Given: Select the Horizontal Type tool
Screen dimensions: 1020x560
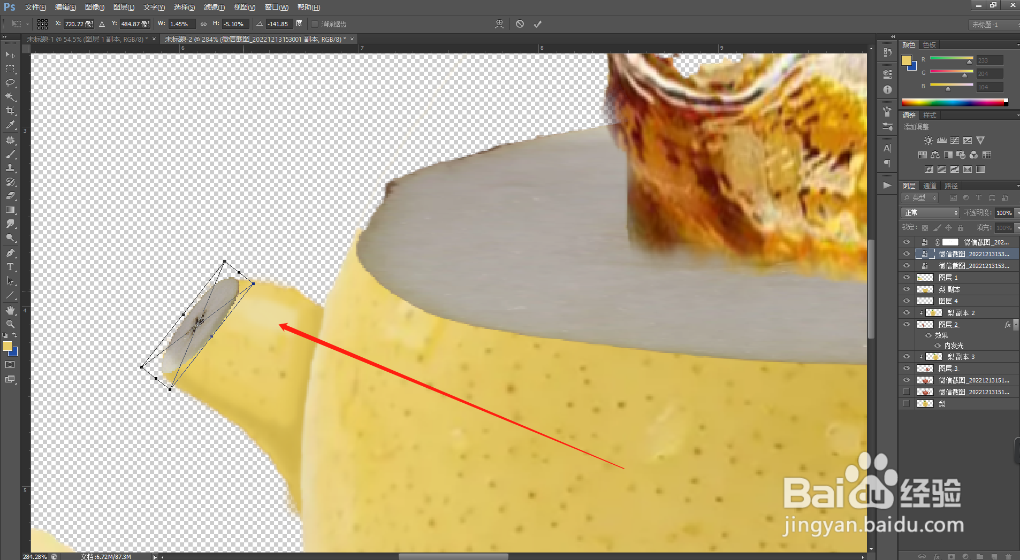Looking at the screenshot, I should coord(10,266).
